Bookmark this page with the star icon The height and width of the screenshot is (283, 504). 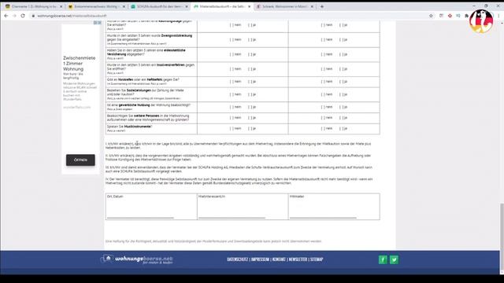(431, 16)
